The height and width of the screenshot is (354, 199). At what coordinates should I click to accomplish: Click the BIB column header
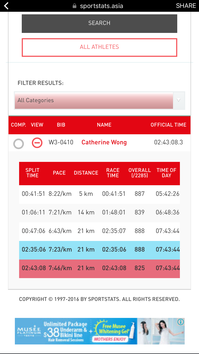[x=61, y=125]
